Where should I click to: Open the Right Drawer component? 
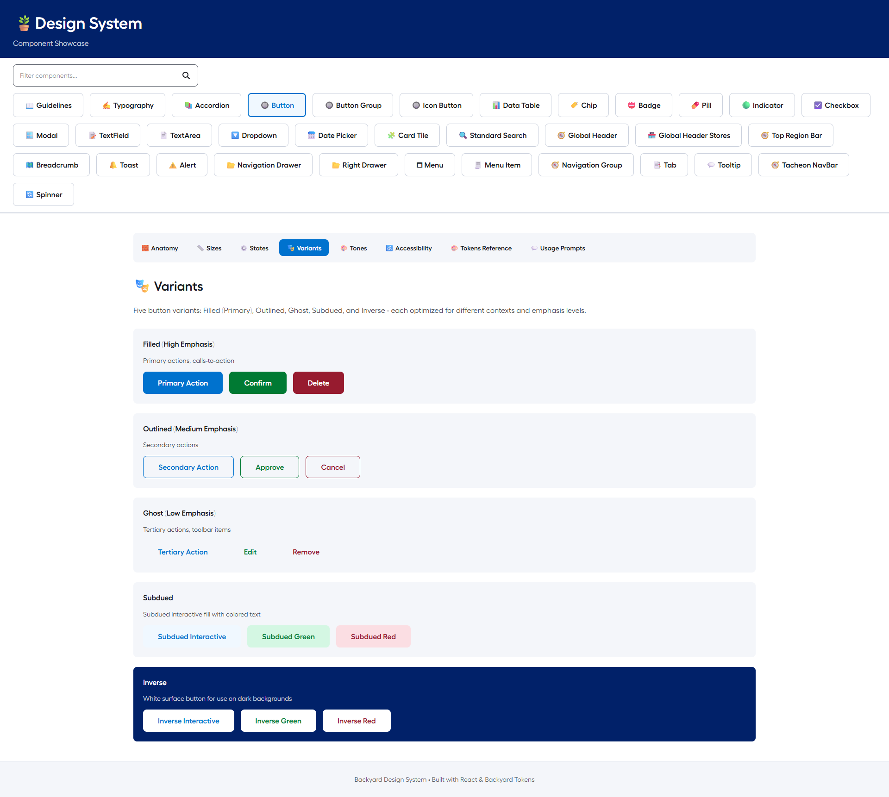point(358,165)
